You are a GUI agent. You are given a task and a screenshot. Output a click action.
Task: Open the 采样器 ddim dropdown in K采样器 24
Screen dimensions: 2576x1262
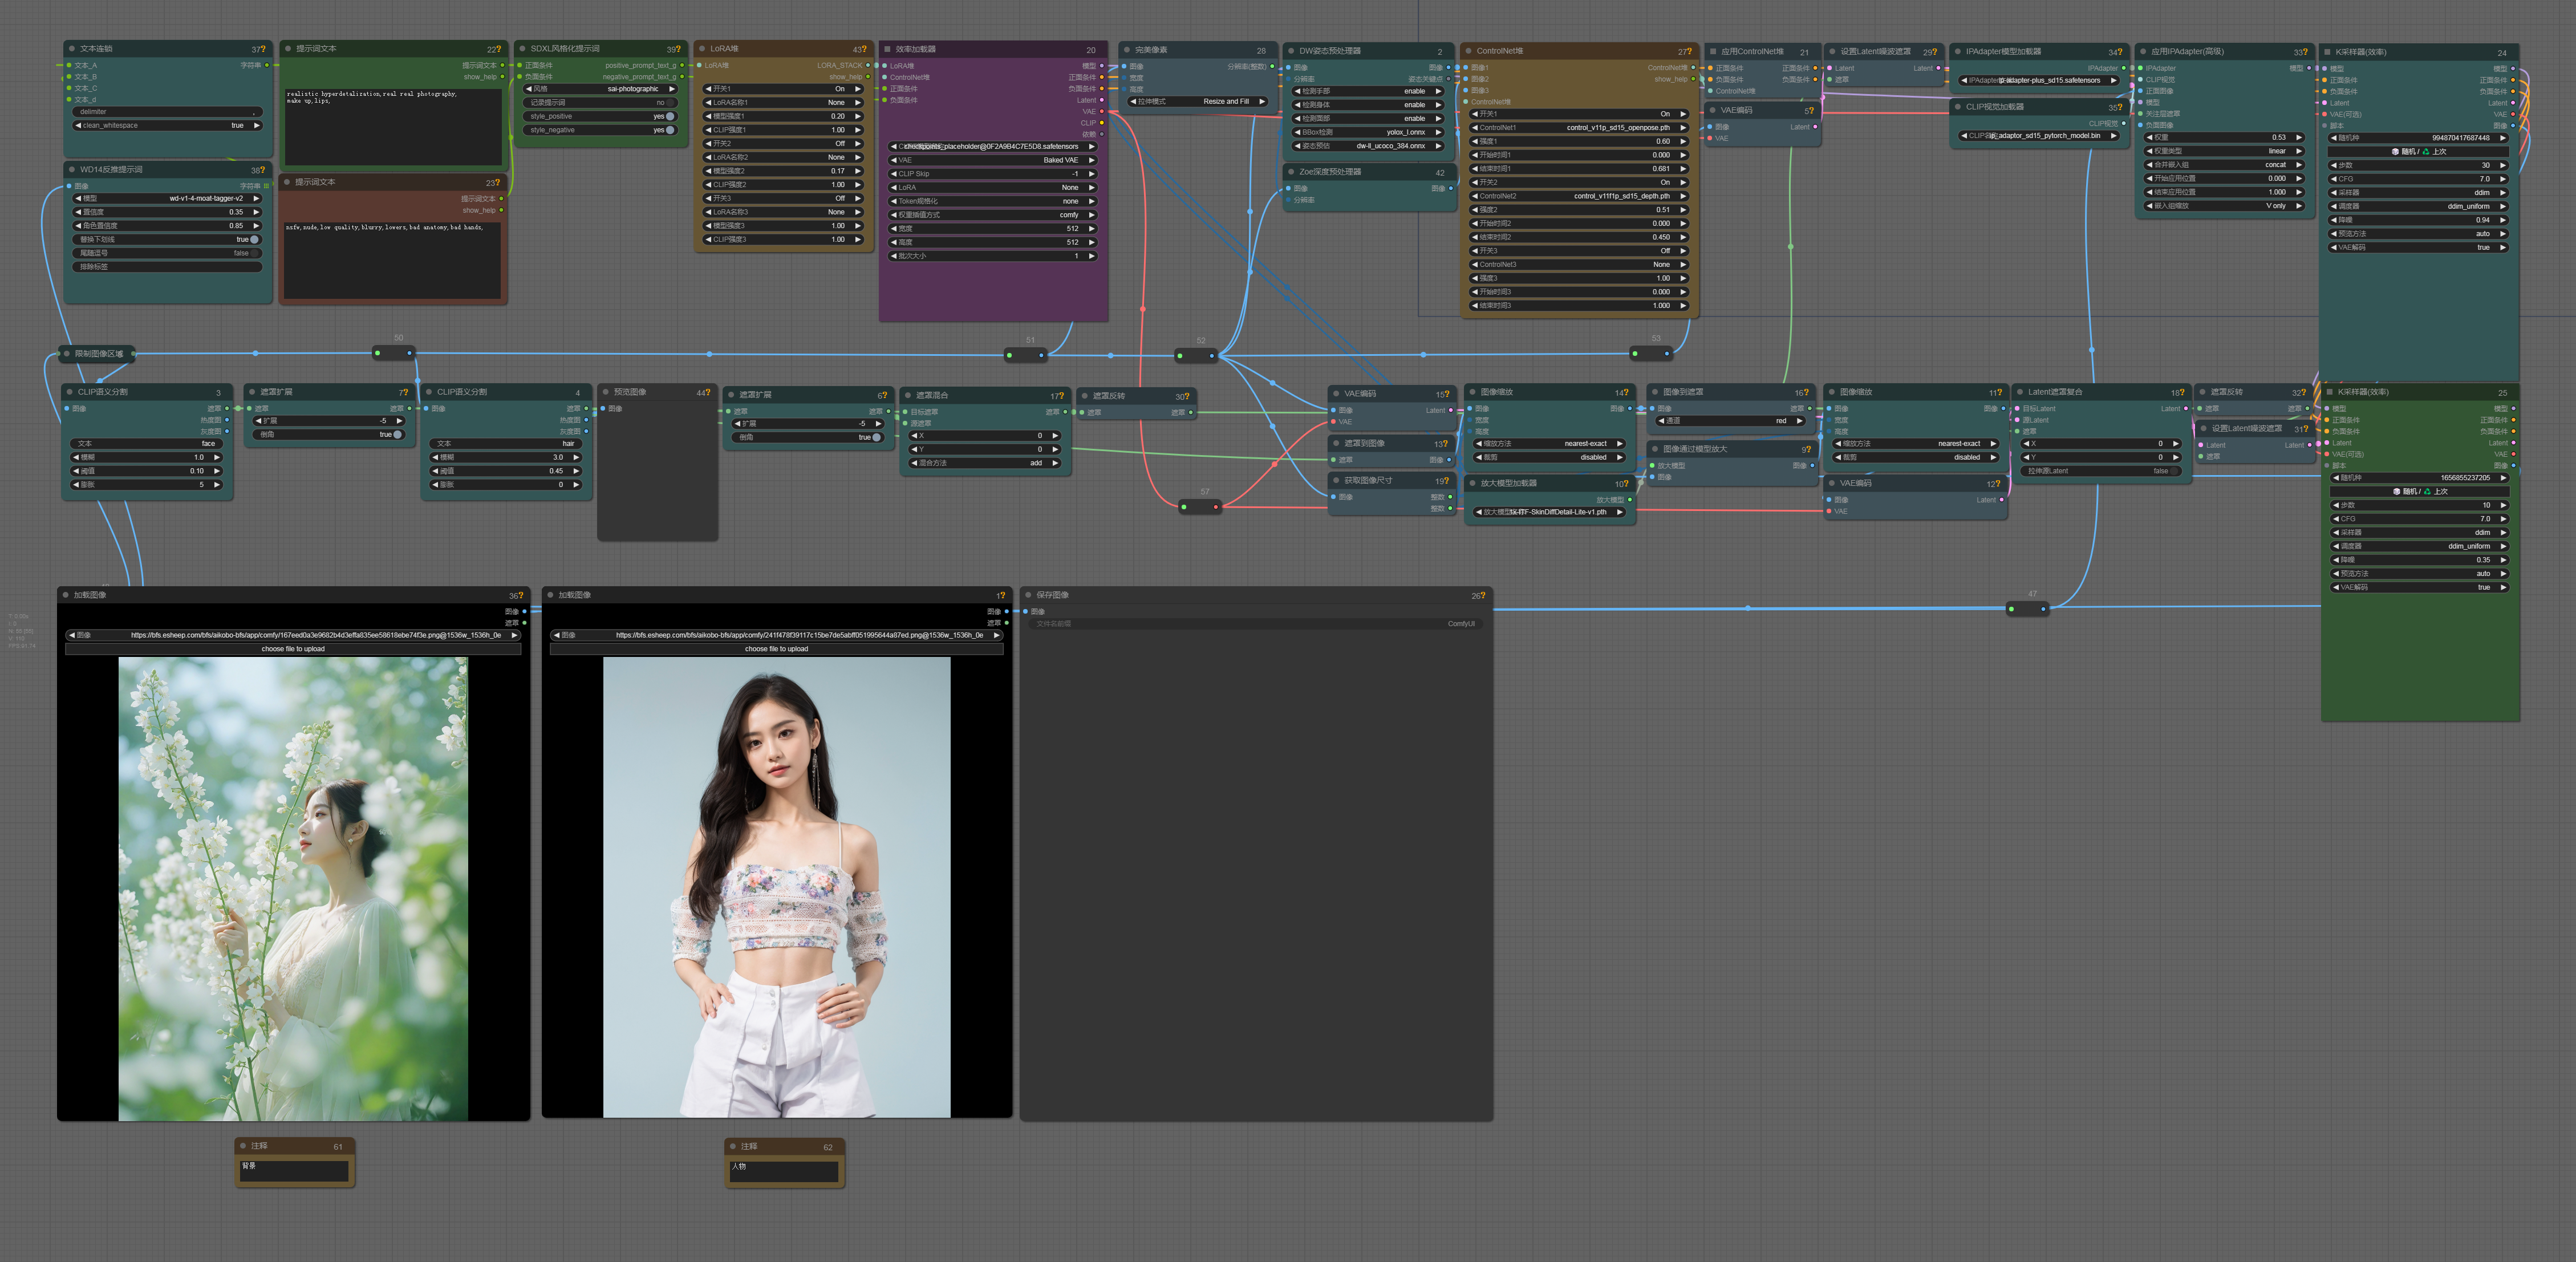click(x=2418, y=192)
